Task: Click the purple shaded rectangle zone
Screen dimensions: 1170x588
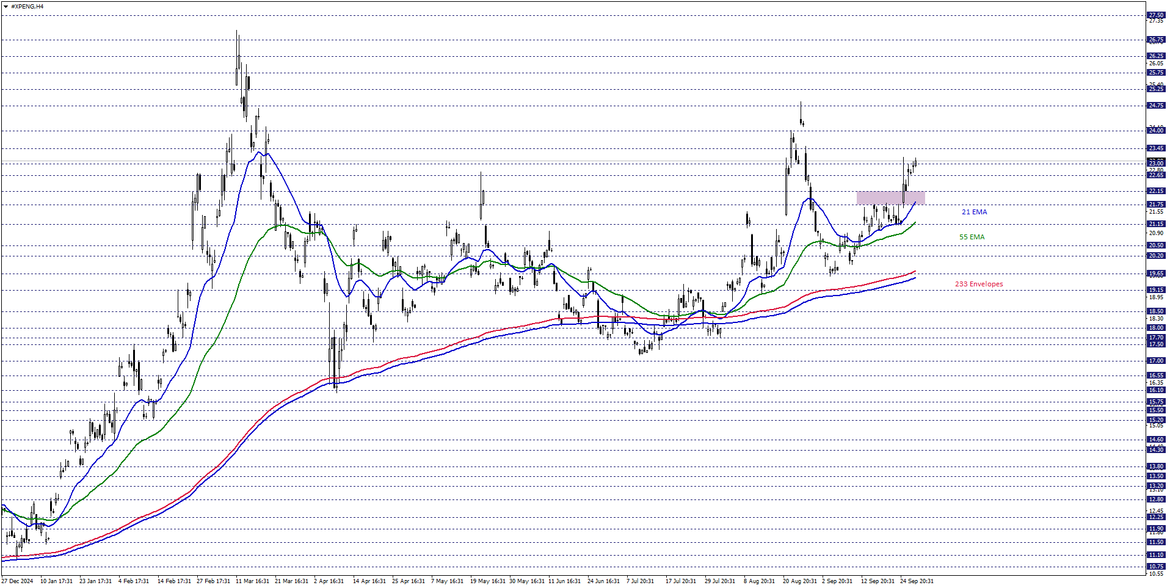Action: [x=890, y=198]
